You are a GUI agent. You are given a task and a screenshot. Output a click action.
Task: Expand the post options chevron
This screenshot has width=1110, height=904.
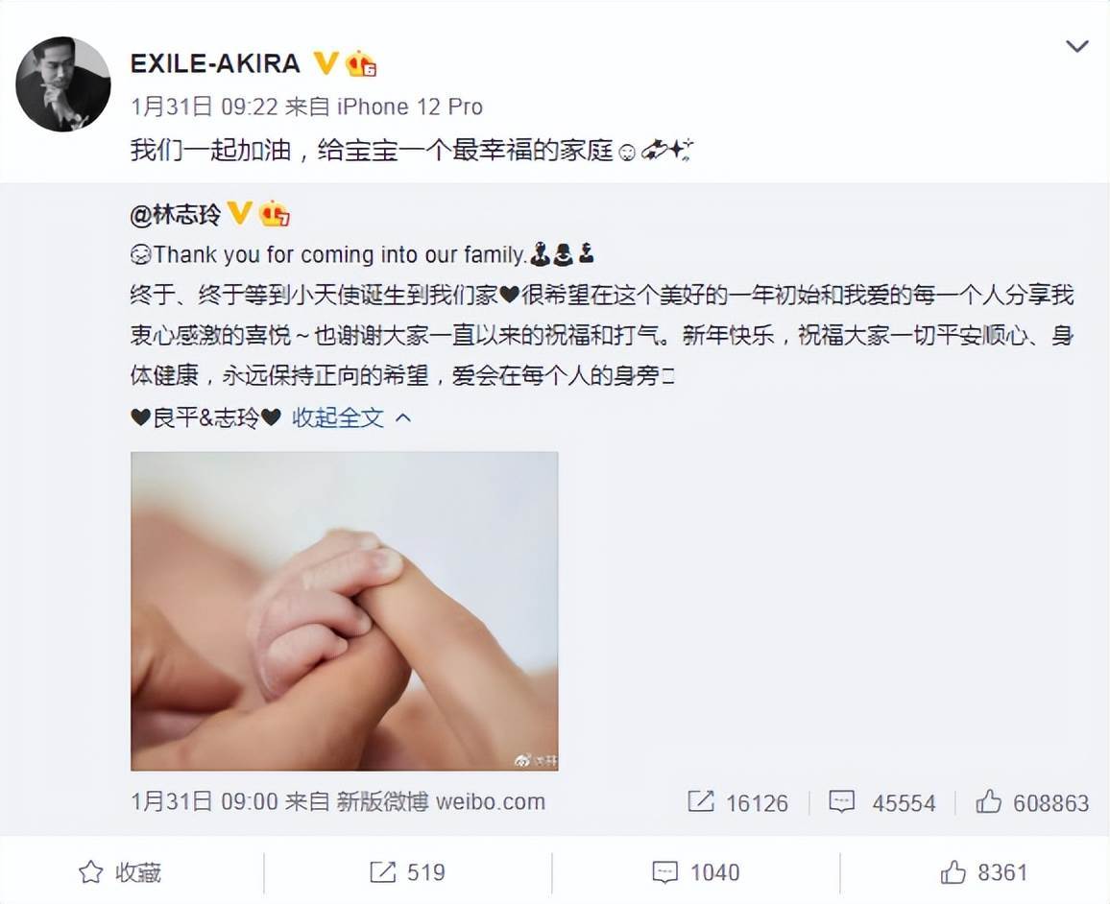pyautogui.click(x=1076, y=47)
